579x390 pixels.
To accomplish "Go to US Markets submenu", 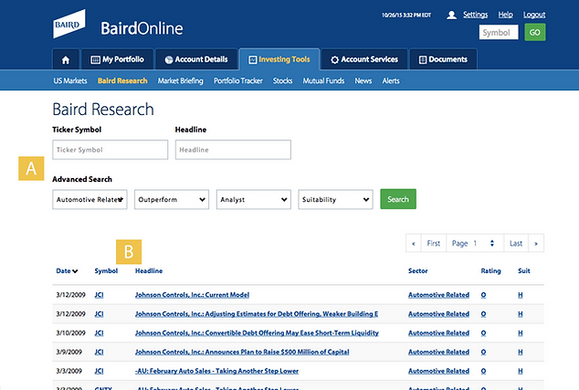I will (x=70, y=81).
